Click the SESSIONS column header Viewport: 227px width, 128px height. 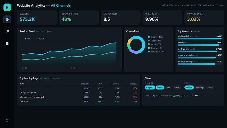[85, 84]
